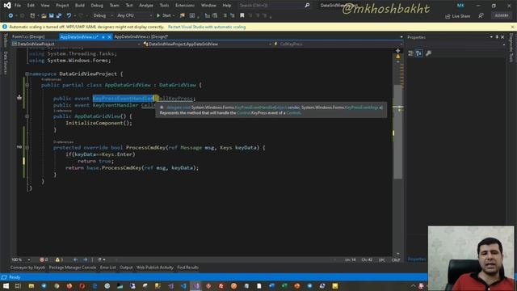
Task: Click the CRLF line ending indicator
Action: coord(396,260)
